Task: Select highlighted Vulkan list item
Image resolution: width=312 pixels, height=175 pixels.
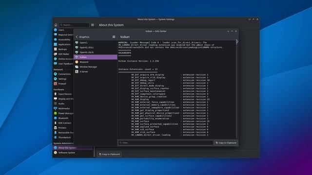Action: click(96, 57)
